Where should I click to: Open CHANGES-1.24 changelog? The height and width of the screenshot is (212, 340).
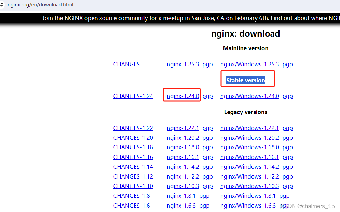click(x=133, y=96)
